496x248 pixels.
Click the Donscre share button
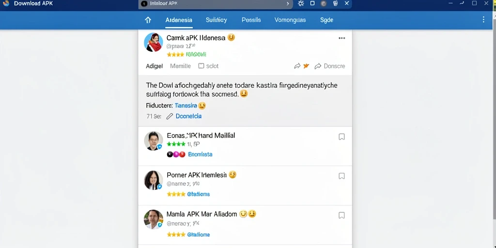(x=329, y=66)
